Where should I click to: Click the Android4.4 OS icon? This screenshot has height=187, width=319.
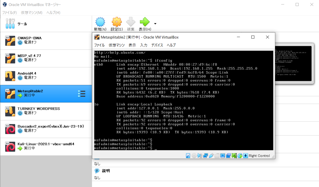[10, 76]
